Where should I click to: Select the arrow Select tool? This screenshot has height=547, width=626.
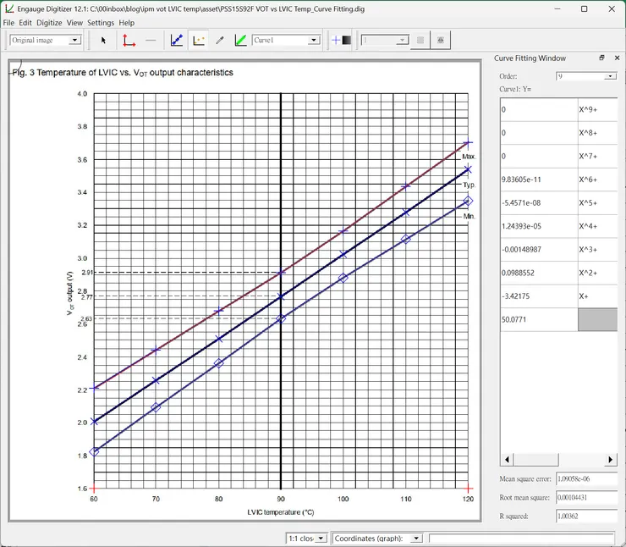coord(104,40)
